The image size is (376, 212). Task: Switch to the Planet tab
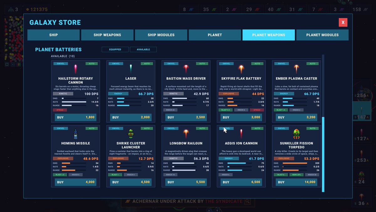point(215,35)
